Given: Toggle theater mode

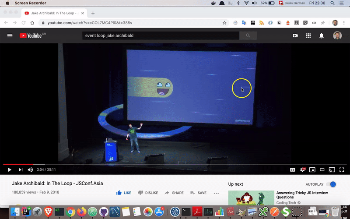Looking at the screenshot, I should [322, 170].
